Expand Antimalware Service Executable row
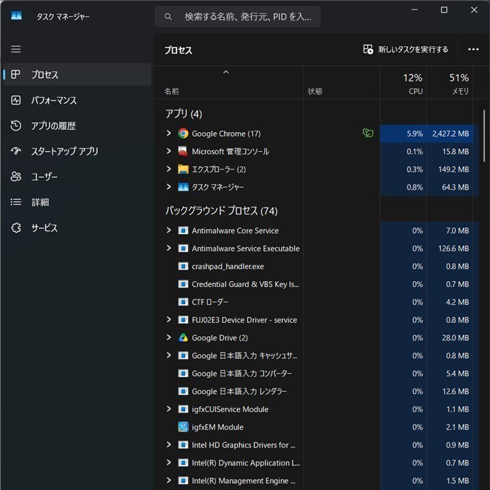The width and height of the screenshot is (490, 490). (x=169, y=248)
